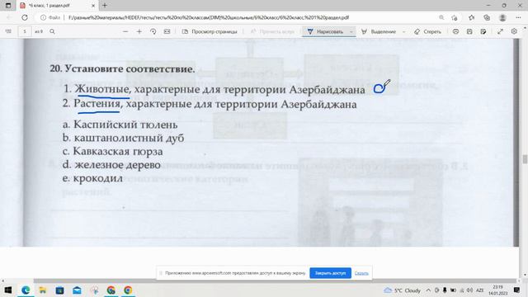Zoom out the PDF with minus

(x=125, y=31)
